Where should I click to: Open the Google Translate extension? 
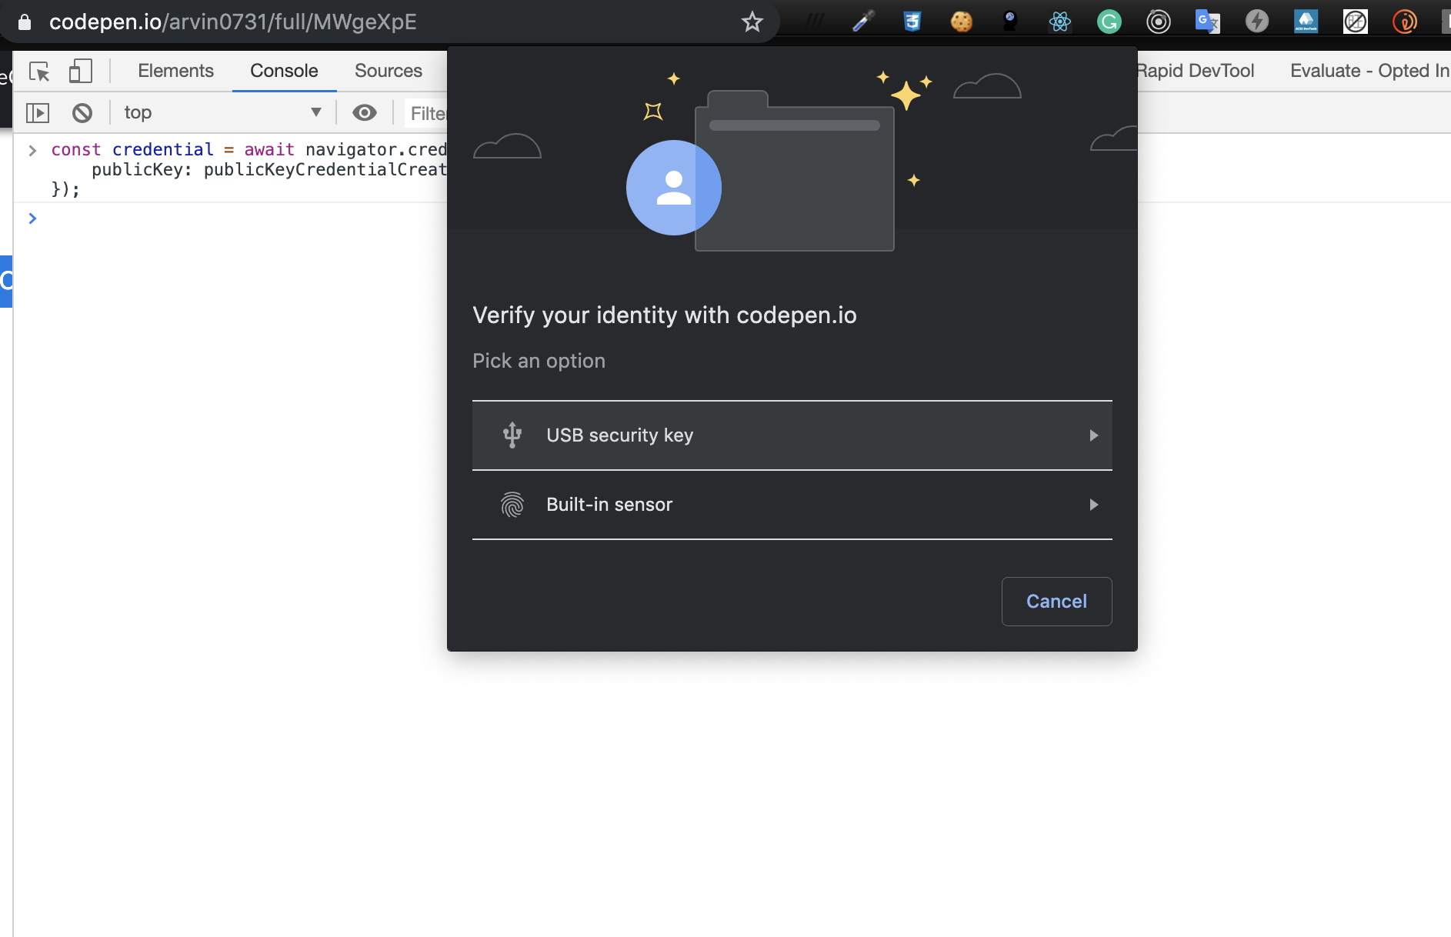coord(1207,22)
